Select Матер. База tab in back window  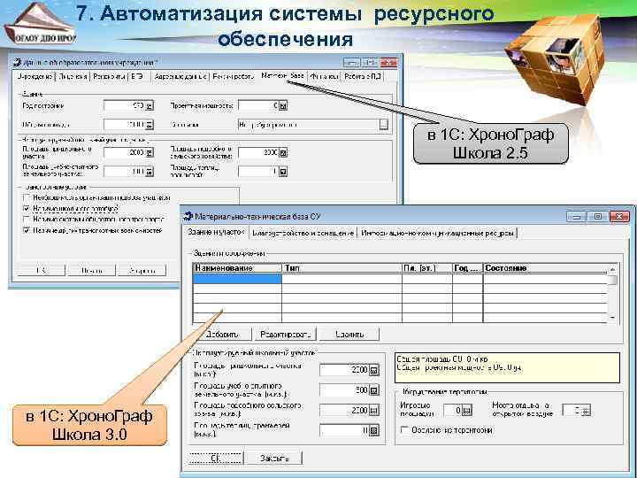(282, 75)
